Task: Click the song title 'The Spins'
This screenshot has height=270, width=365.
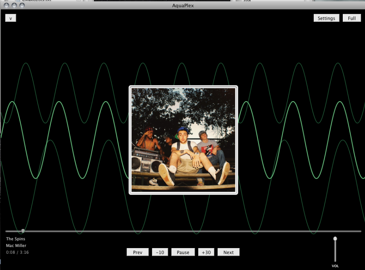Action: (15, 239)
